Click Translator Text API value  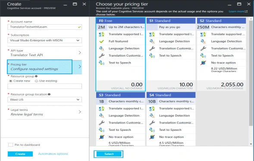pos(27,55)
